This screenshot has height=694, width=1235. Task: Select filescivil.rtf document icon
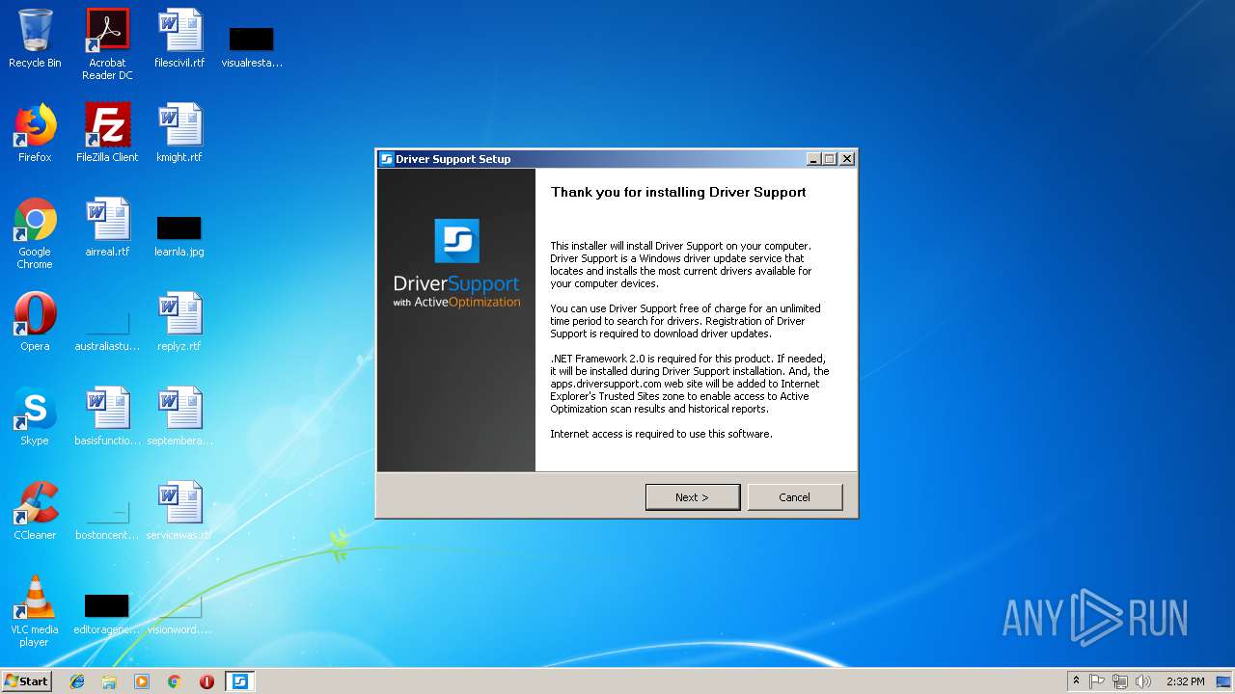179,39
